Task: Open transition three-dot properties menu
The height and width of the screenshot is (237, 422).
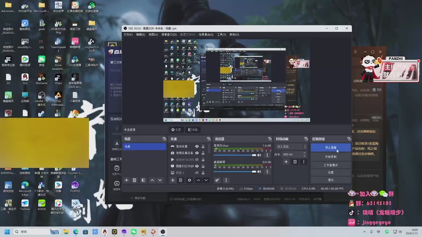Action: [304, 162]
